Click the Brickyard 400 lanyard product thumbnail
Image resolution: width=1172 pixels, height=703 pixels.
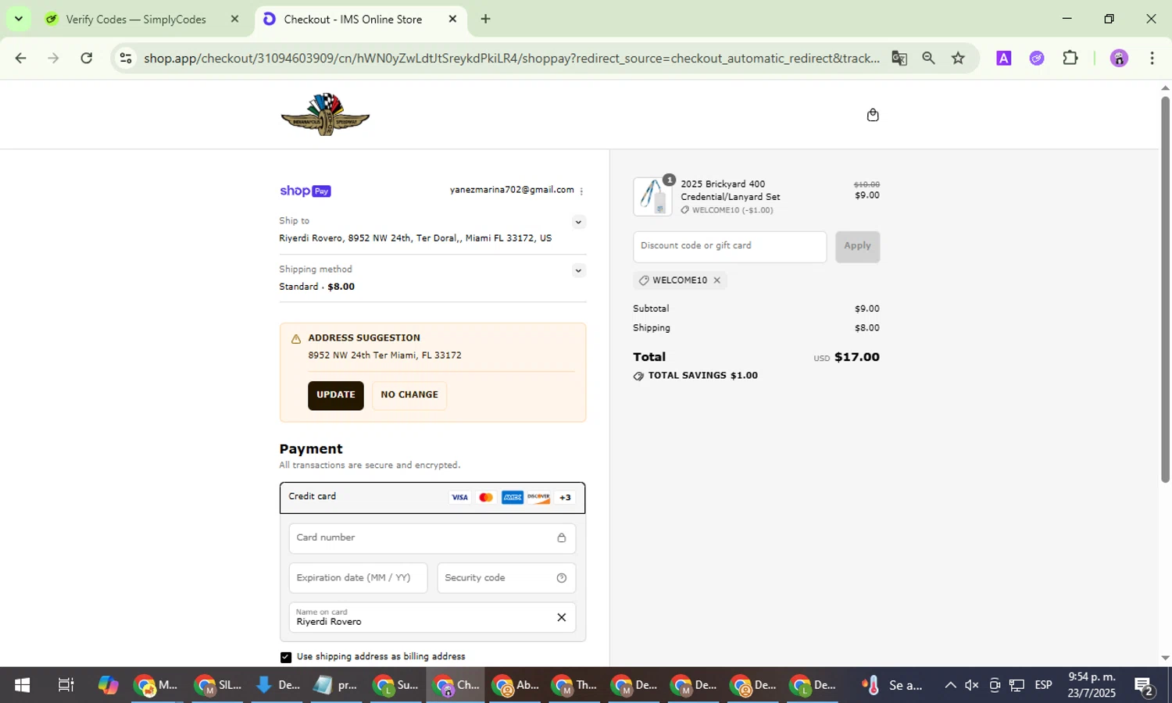pyautogui.click(x=652, y=196)
